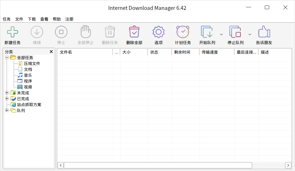Screen dimensions: 295x171
Task: Click the 未完成 folder icon with green arrow
Action: [x=13, y=93]
